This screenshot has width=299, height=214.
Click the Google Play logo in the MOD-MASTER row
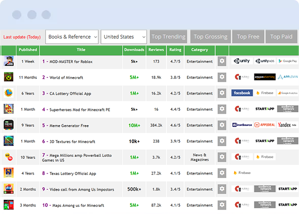pyautogui.click(x=287, y=61)
